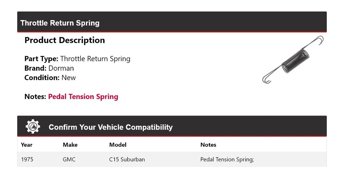Select the 1975 year cell

pyautogui.click(x=27, y=159)
